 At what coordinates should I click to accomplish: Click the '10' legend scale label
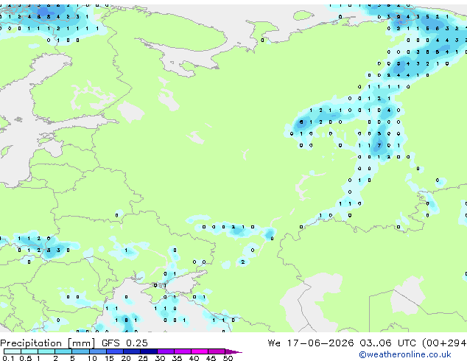click(x=92, y=358)
